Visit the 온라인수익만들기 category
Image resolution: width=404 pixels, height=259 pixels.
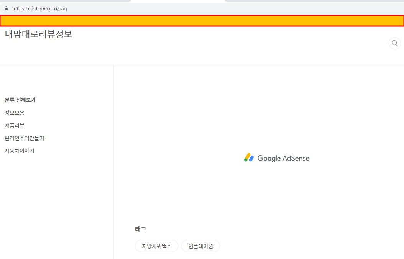click(x=24, y=138)
